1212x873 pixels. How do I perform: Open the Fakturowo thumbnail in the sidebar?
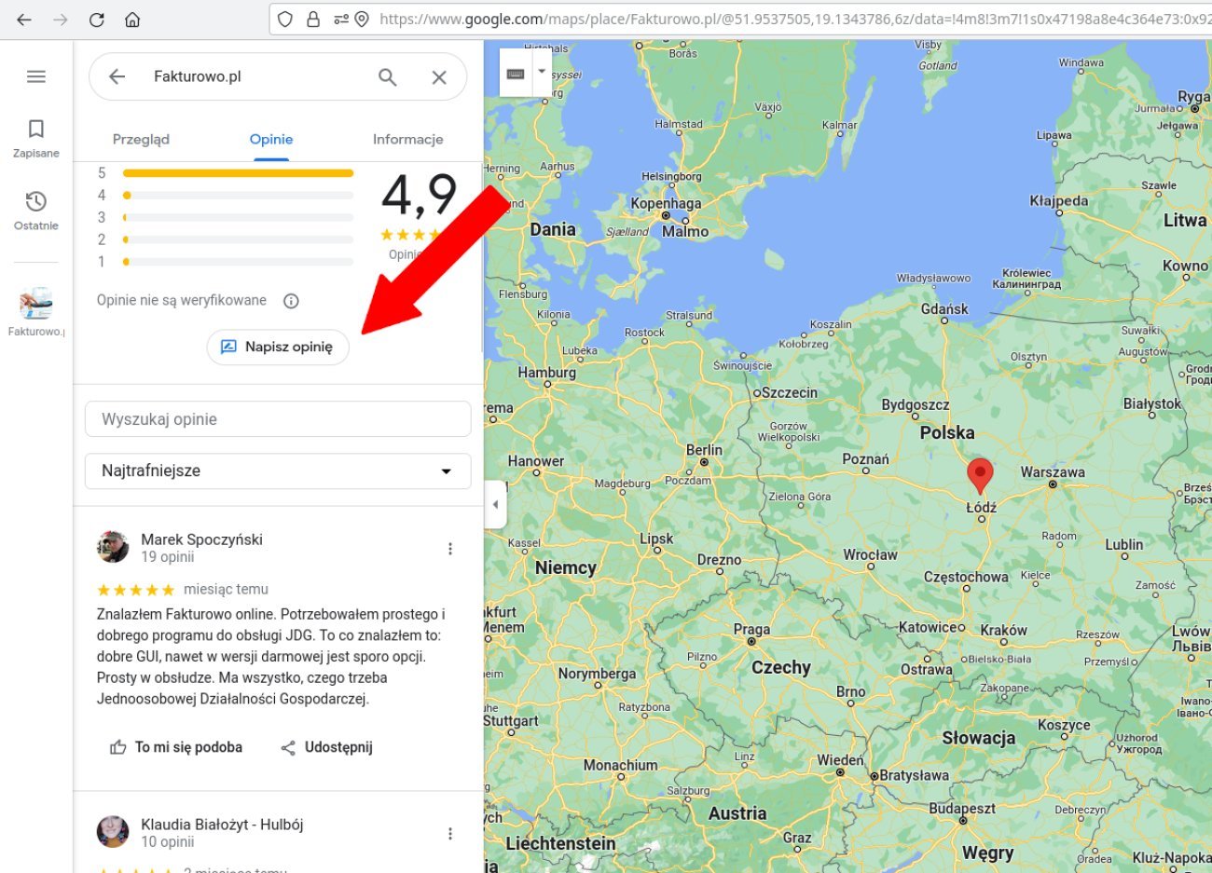tap(36, 304)
